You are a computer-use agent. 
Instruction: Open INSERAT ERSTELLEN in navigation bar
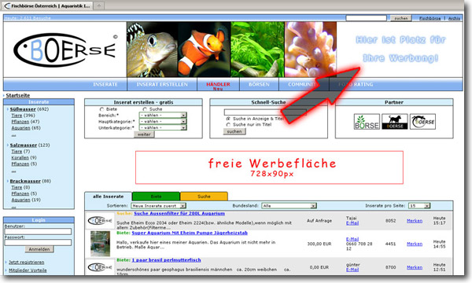[162, 85]
